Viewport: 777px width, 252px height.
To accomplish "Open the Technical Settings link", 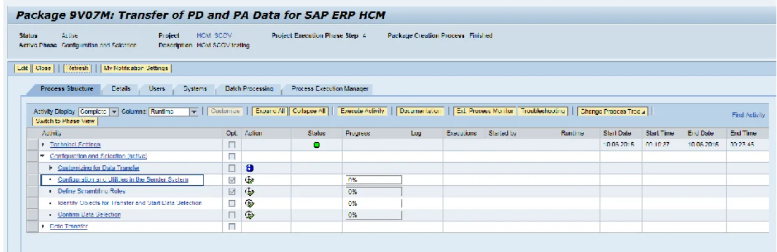I will tap(75, 144).
